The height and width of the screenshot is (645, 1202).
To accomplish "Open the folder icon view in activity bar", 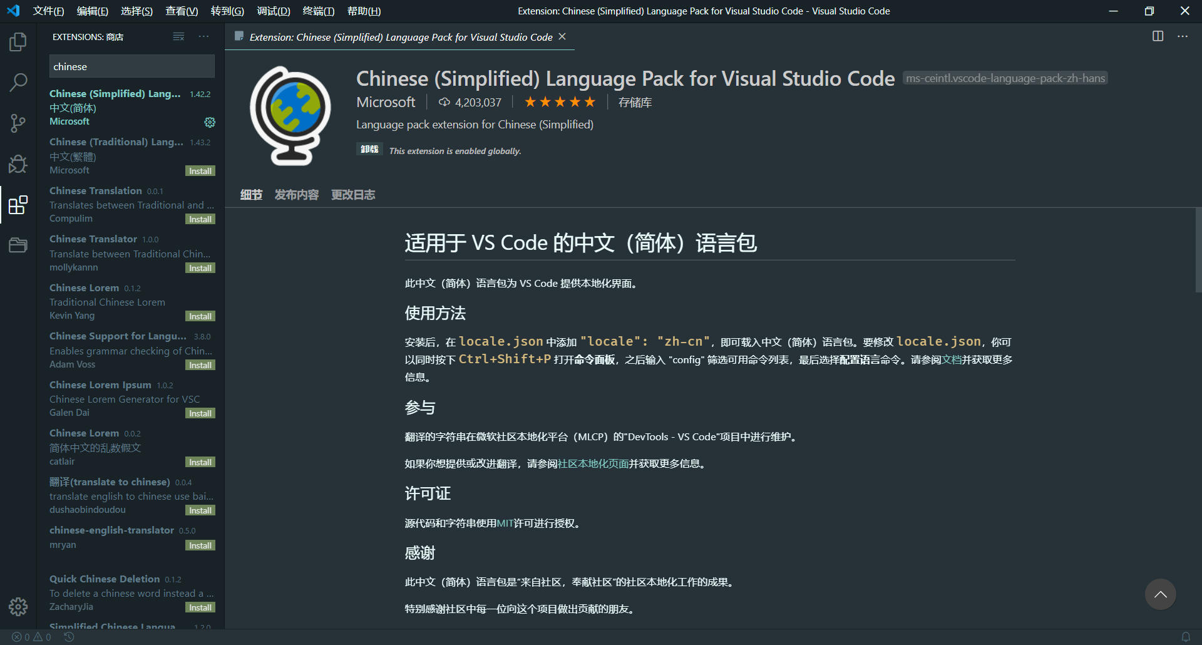I will (x=18, y=245).
